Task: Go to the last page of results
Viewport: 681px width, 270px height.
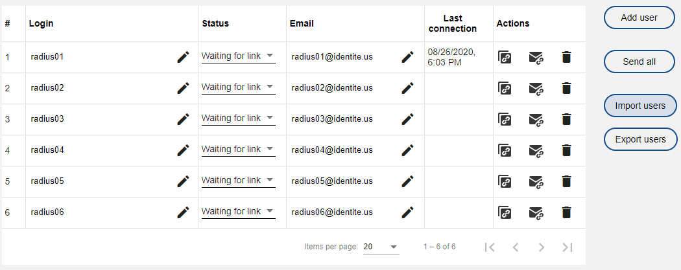Action: [x=567, y=247]
